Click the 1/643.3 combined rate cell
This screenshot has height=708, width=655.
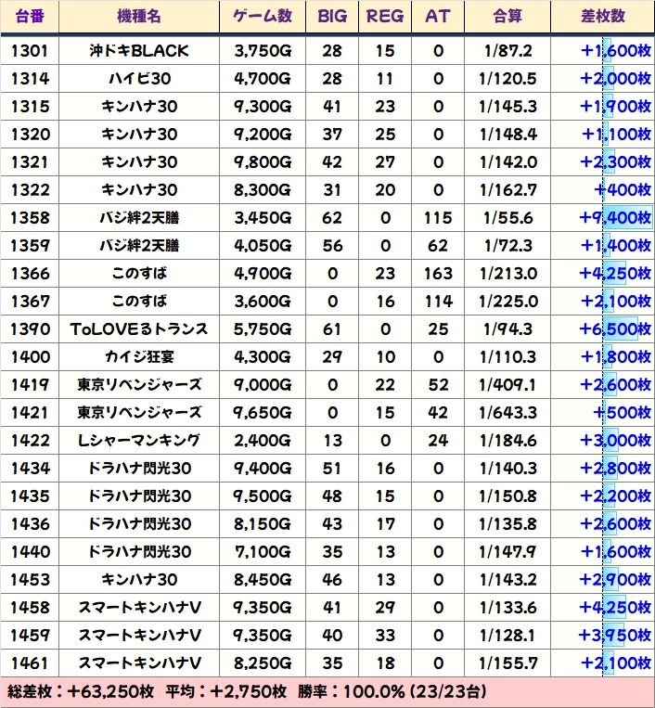coord(508,413)
